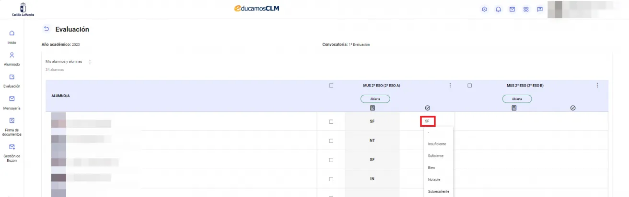629x197 pixels.
Task: Select Bien in the grade dropdown
Action: coord(438,167)
